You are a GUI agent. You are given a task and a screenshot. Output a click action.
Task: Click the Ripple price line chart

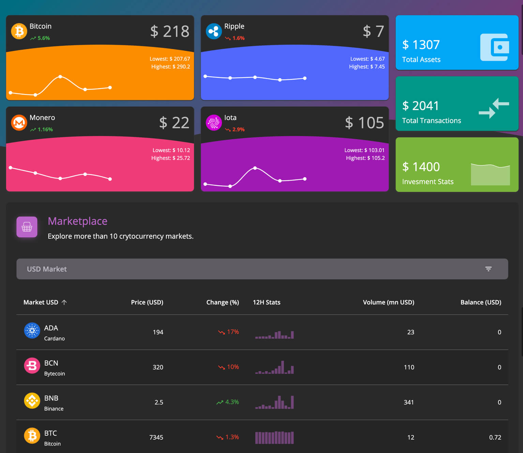tap(255, 78)
